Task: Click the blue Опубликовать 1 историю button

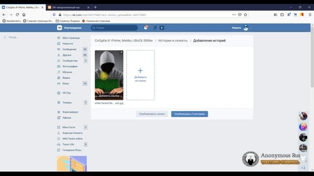Action: (x=189, y=114)
